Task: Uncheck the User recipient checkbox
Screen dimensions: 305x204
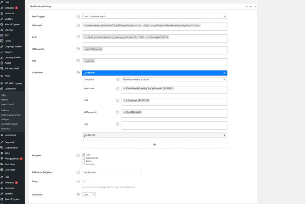Action: (83, 155)
